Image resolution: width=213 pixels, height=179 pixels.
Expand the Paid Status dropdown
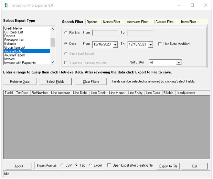pos(179,62)
